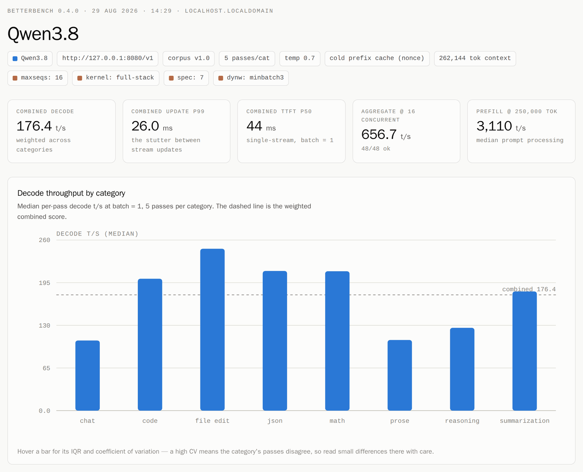
Task: Click the '260' y-axis tick label
Action: [x=44, y=240]
